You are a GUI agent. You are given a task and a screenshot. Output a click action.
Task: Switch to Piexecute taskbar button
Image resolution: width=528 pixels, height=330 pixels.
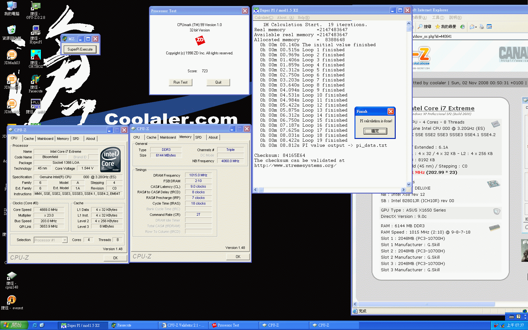coord(133,325)
